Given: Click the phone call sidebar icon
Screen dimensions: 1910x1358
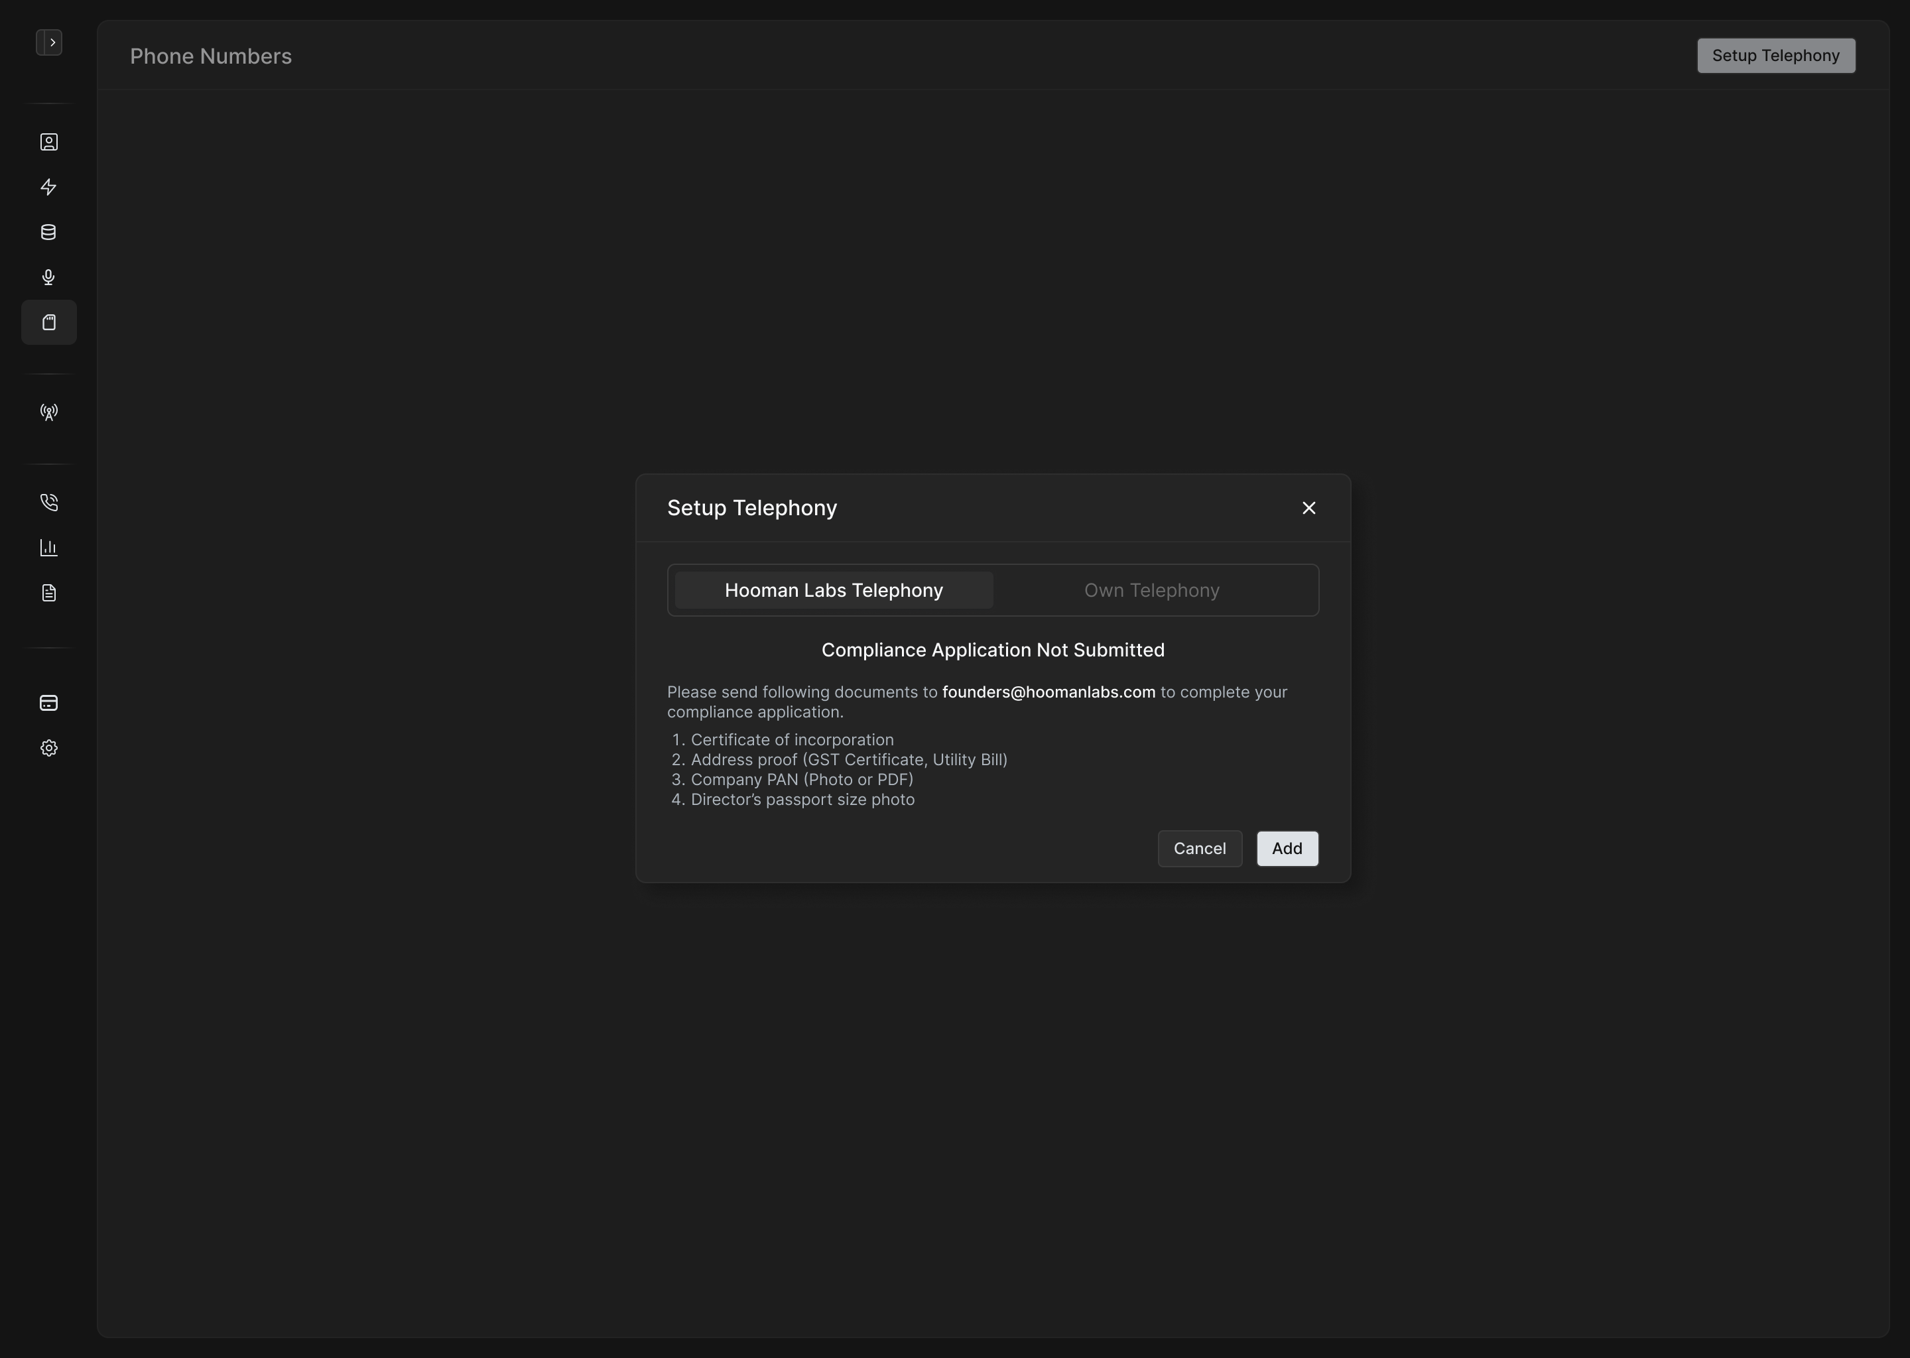Looking at the screenshot, I should pos(49,503).
